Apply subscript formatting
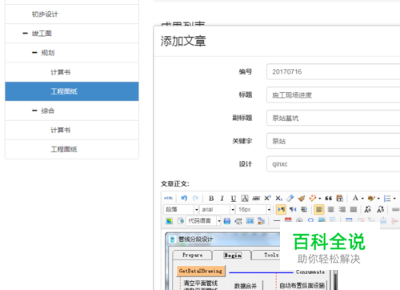 pos(278,199)
